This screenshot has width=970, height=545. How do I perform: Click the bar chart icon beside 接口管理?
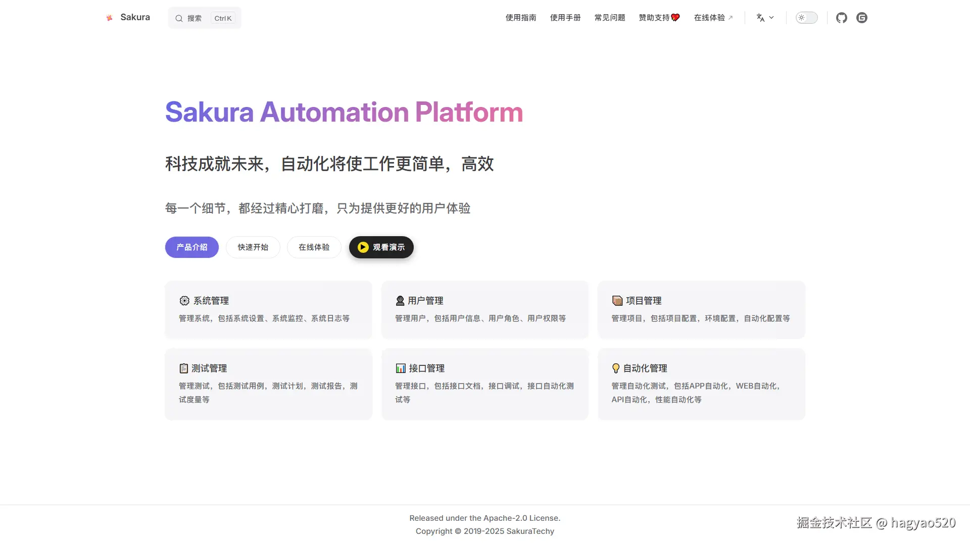pyautogui.click(x=401, y=368)
